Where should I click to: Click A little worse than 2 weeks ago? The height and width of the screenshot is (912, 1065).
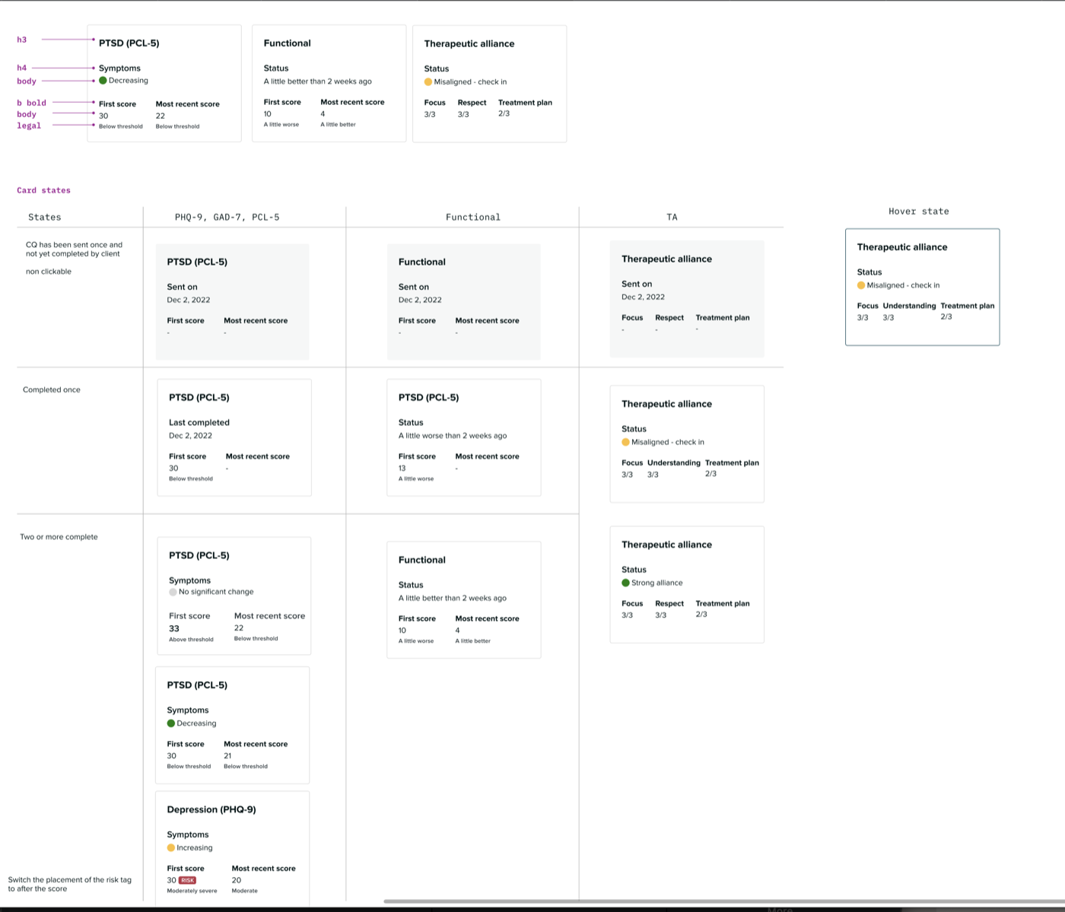click(453, 436)
